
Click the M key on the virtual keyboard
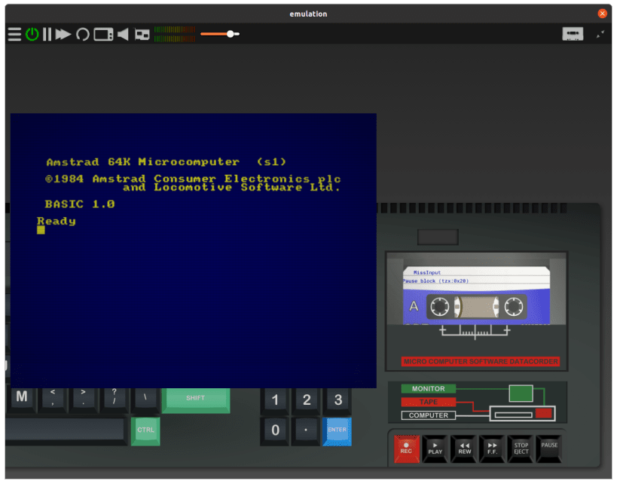click(x=22, y=399)
